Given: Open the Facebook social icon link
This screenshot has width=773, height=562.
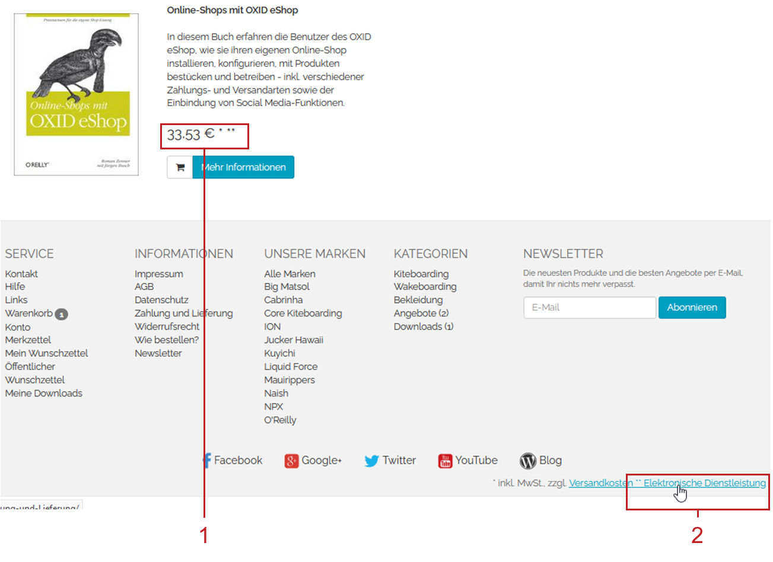Looking at the screenshot, I should coord(207,461).
